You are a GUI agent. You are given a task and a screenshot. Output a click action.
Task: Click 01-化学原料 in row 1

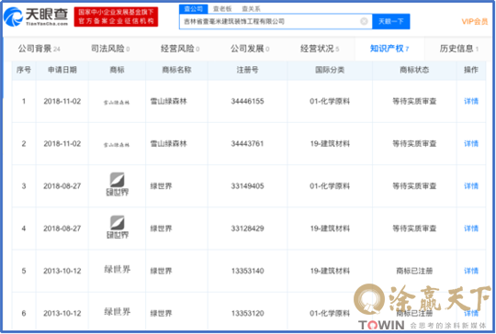pyautogui.click(x=330, y=101)
